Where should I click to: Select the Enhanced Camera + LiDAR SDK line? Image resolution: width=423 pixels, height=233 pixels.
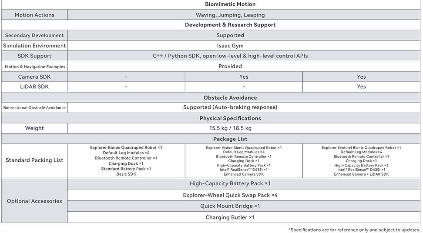pos(361,174)
